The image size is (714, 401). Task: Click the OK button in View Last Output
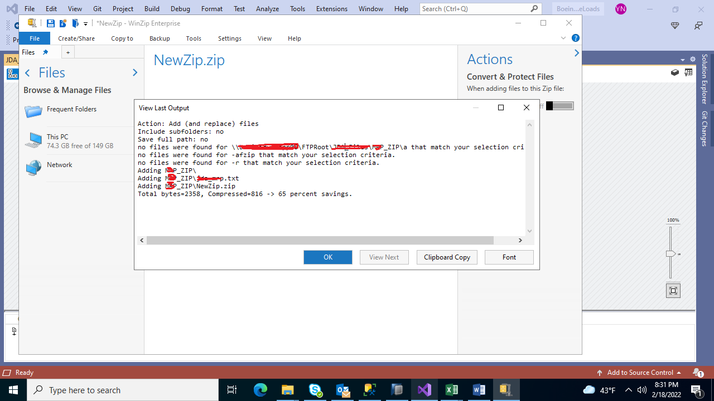[x=328, y=257]
